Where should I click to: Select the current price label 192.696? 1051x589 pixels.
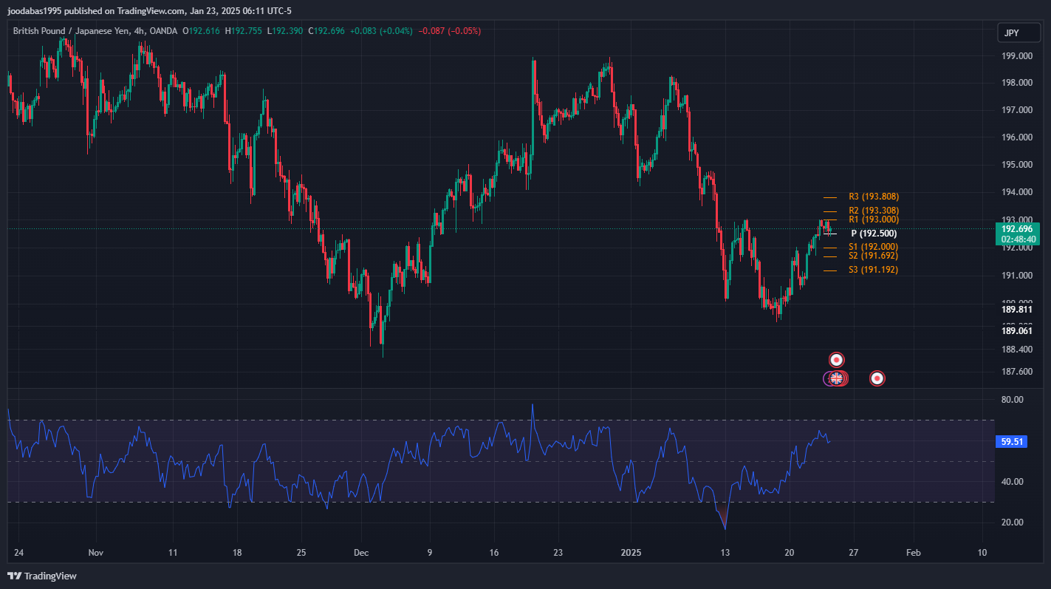(x=1017, y=229)
